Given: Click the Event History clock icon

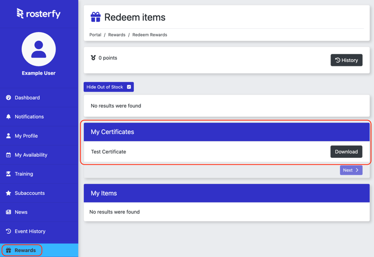Looking at the screenshot, I should point(9,231).
